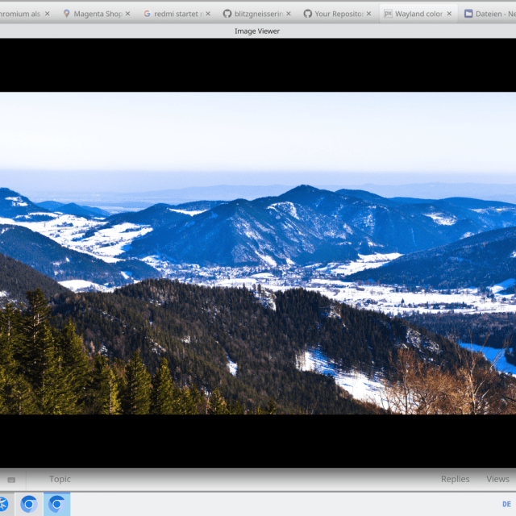Select the Your Repositories tab

333,14
